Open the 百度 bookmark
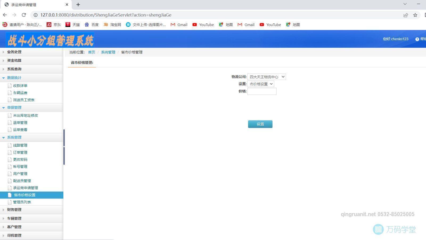This screenshot has width=426, height=240. 92,25
